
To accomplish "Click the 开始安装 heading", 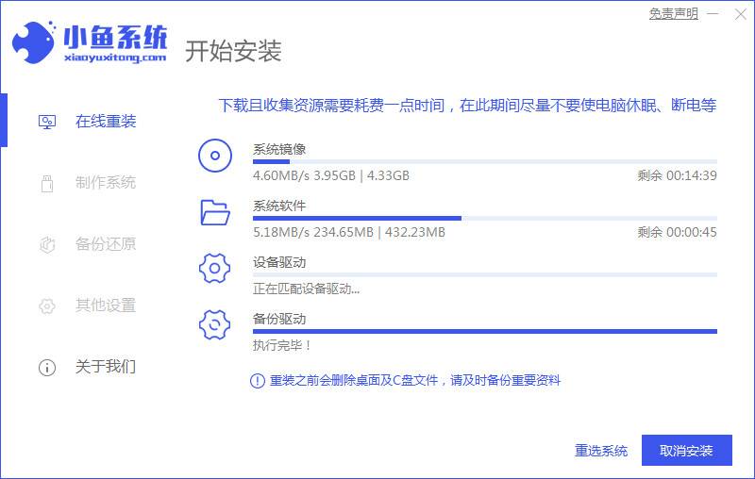I will click(233, 51).
